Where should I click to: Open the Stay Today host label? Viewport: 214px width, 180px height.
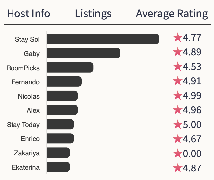(x=23, y=125)
